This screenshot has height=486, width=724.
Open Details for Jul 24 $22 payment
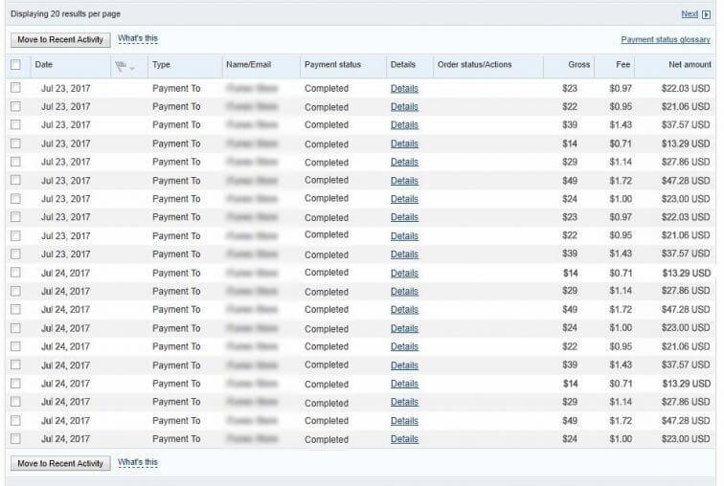coord(404,346)
